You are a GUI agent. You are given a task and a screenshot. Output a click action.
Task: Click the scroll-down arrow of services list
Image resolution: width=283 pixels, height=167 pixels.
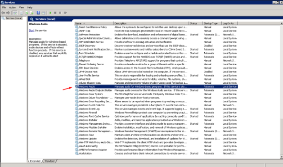(281, 157)
